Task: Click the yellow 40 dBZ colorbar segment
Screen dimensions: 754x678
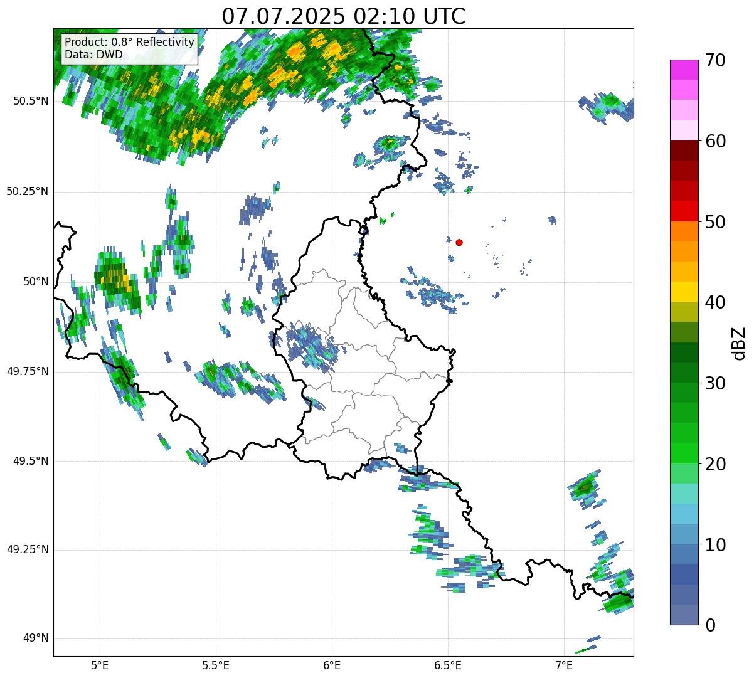Action: click(684, 292)
